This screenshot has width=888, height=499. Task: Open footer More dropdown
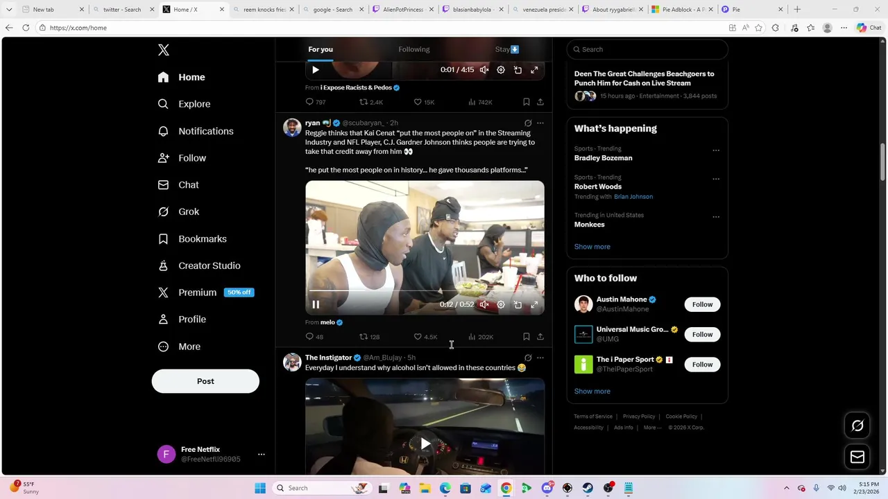[652, 428]
